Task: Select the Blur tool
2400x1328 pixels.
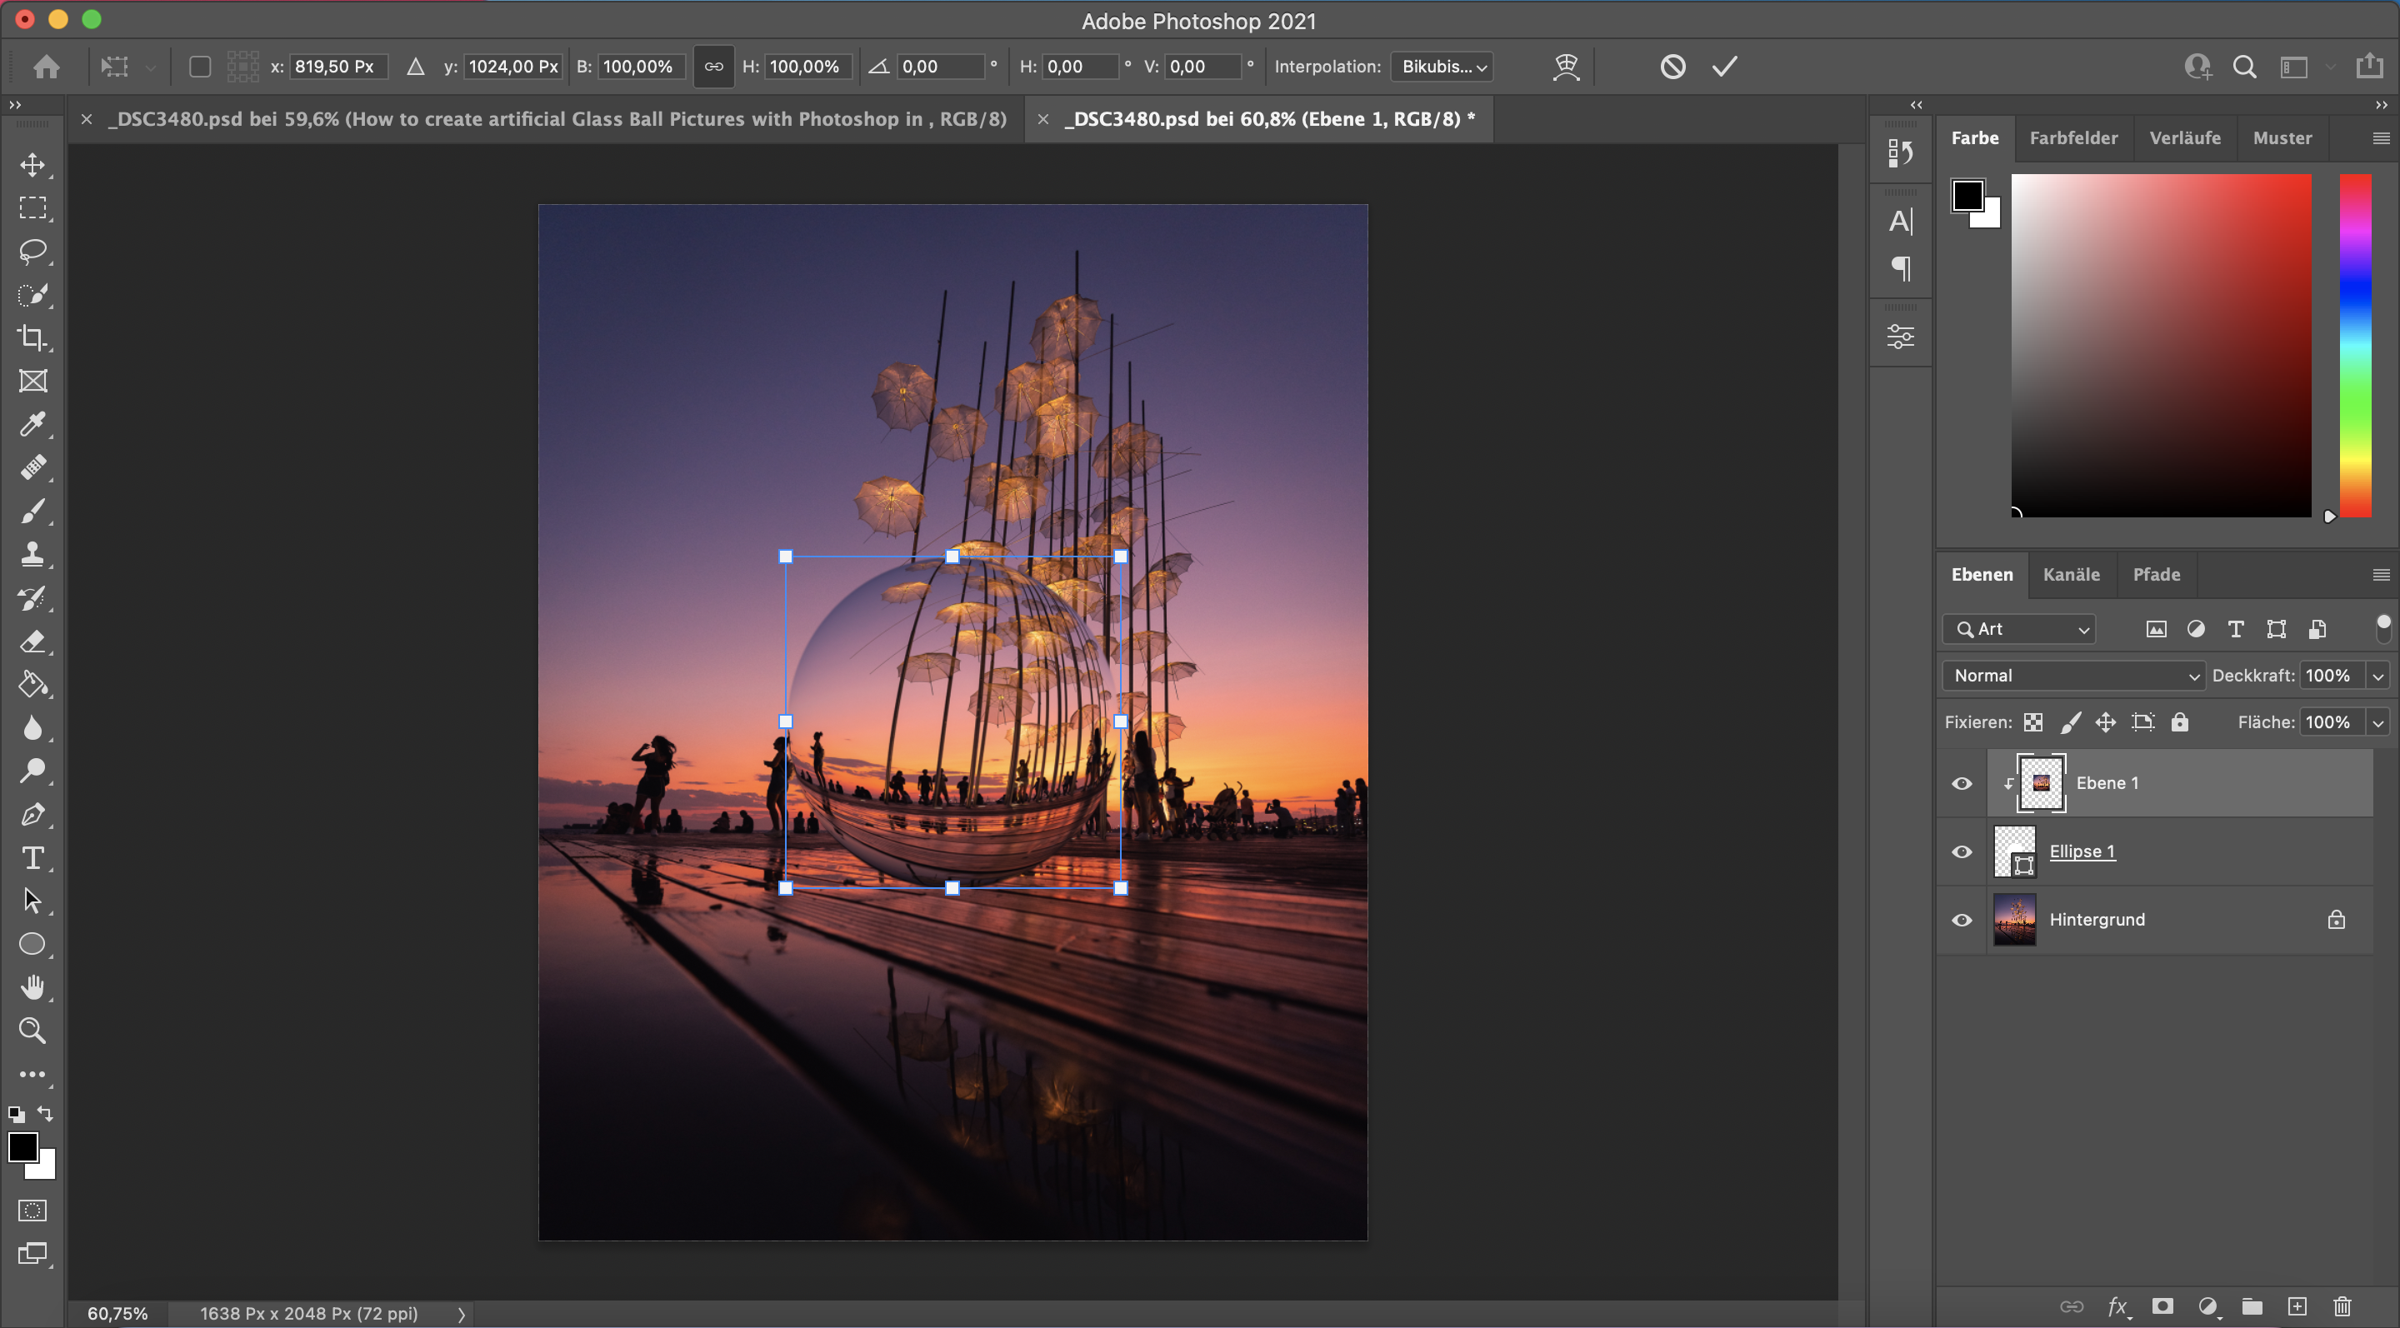Action: pos(32,727)
